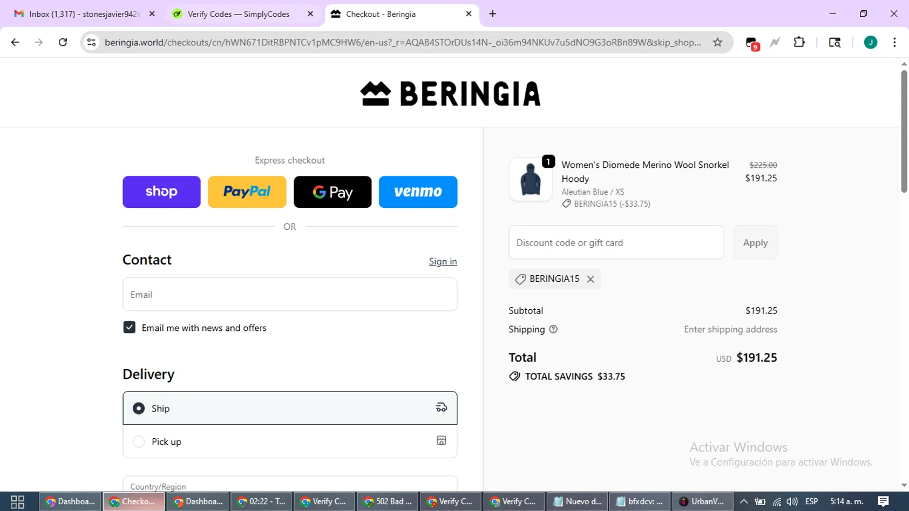Image resolution: width=909 pixels, height=511 pixels.
Task: Switch to the Gmail Inbox tab
Action: point(84,14)
